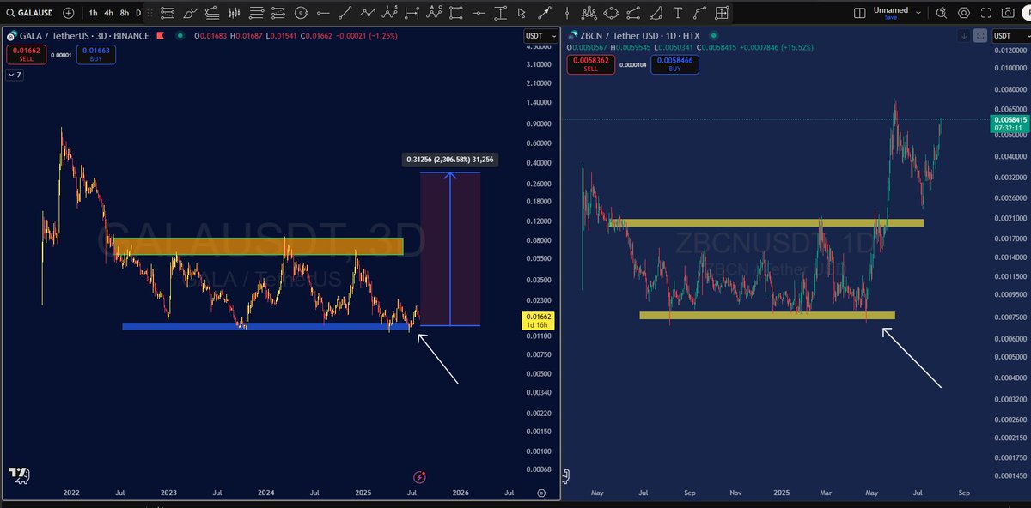Viewport: 1031px width, 508px height.
Task: Select the date range measure tool
Action: tap(412, 13)
